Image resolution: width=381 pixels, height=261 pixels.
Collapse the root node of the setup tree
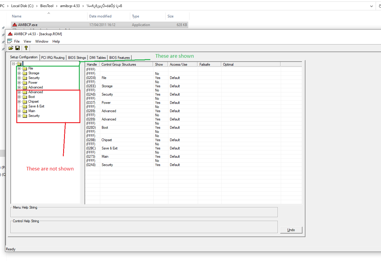click(14, 64)
